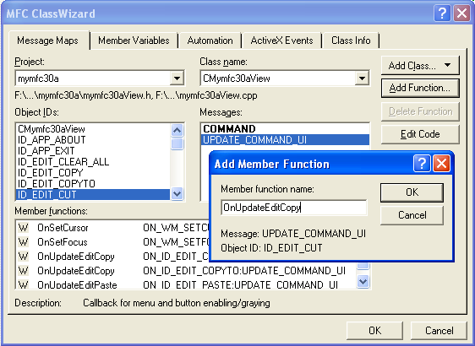Viewport: 475px width, 346px height.
Task: Open the Member Variables tab
Action: 134,41
